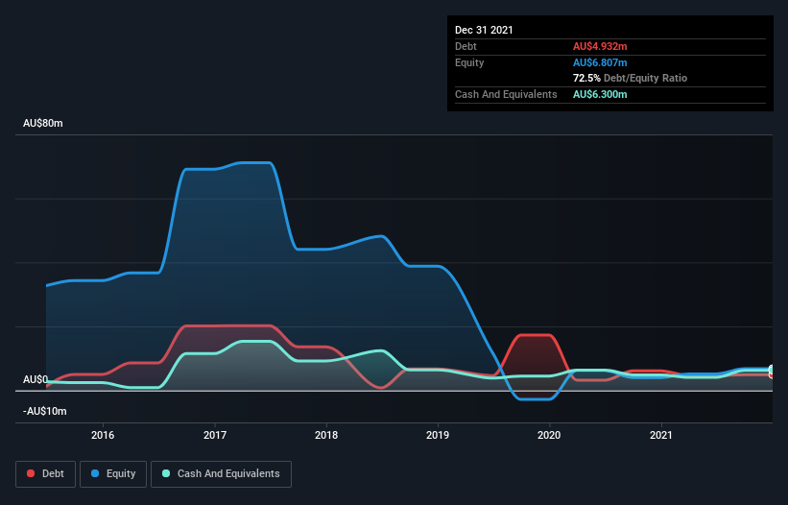Click the -AU$10m y-axis label
Screen dimensions: 788x505
(45, 411)
